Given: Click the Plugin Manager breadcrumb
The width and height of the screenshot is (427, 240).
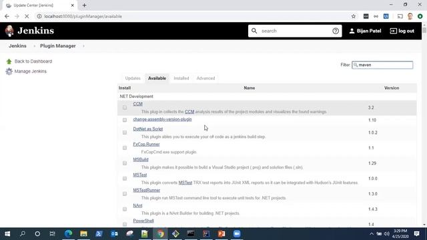Looking at the screenshot, I should pyautogui.click(x=58, y=46).
